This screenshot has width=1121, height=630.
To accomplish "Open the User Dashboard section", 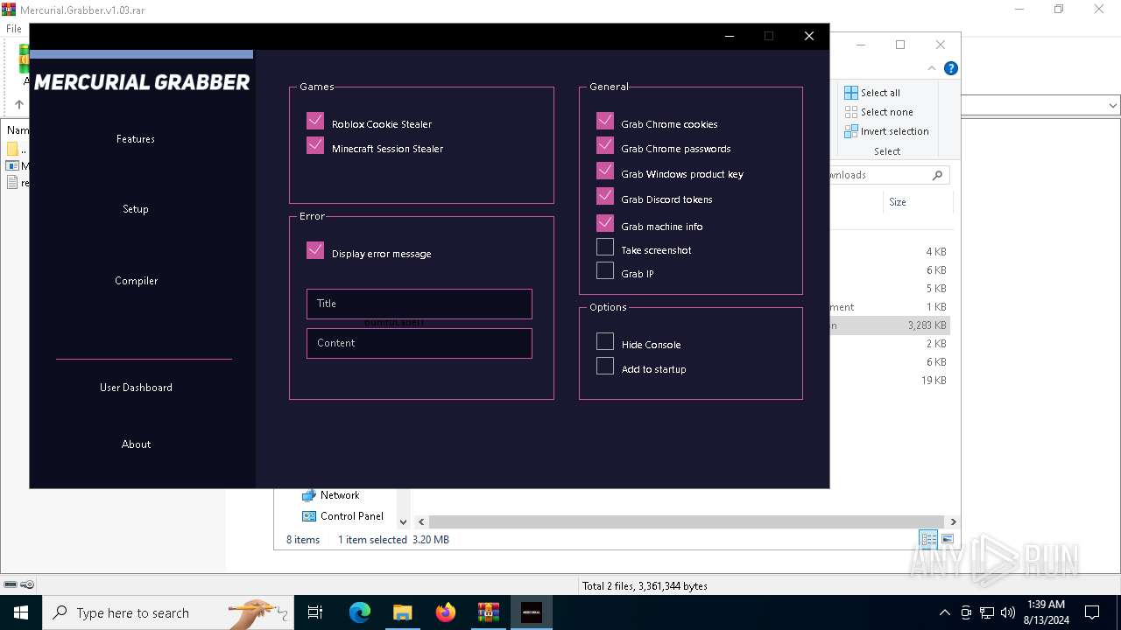I will coord(136,388).
